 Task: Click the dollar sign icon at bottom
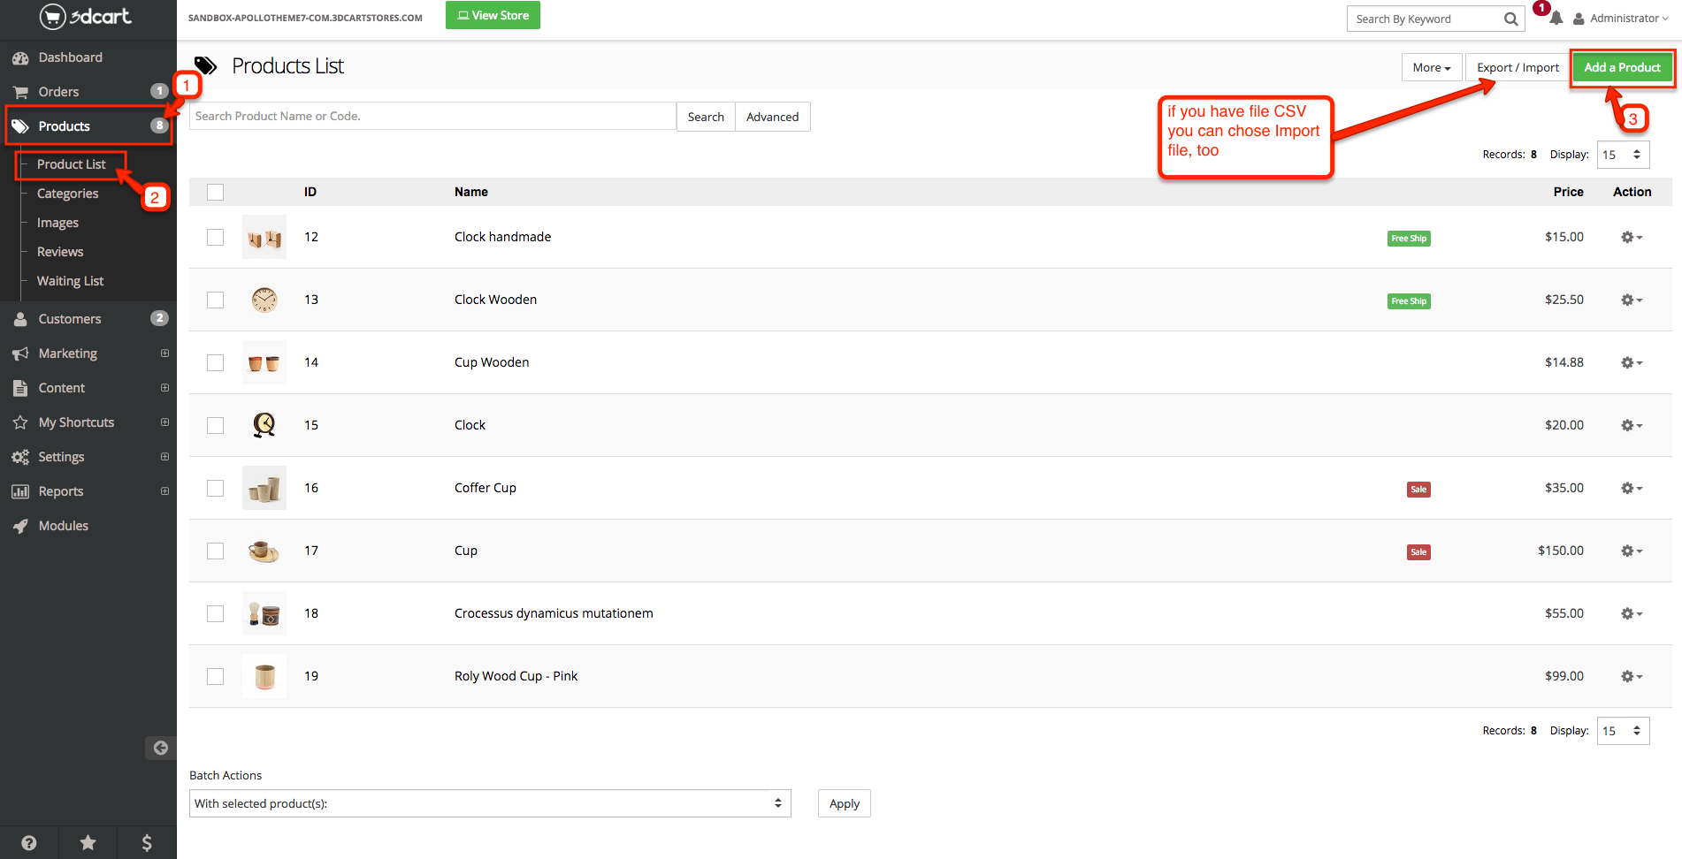point(147,842)
